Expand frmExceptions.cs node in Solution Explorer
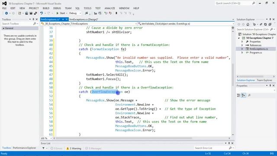 click(242, 49)
